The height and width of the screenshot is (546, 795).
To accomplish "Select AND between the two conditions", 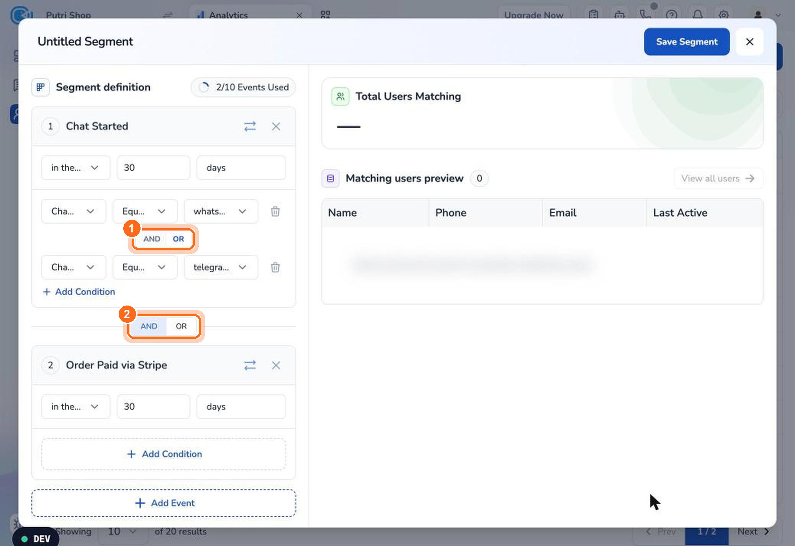I will click(152, 239).
